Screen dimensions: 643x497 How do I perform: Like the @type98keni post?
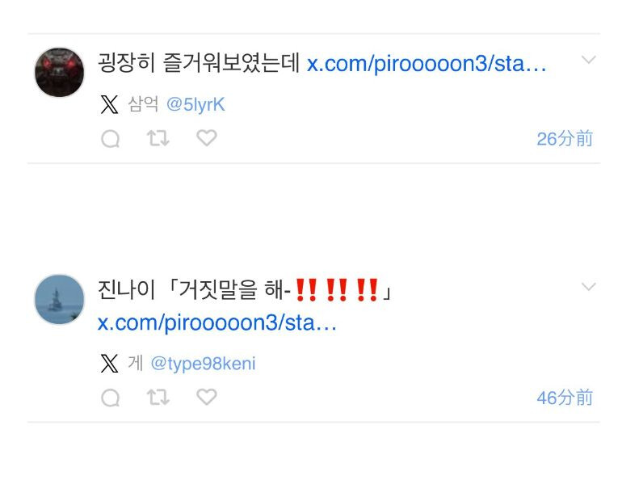[x=207, y=397]
